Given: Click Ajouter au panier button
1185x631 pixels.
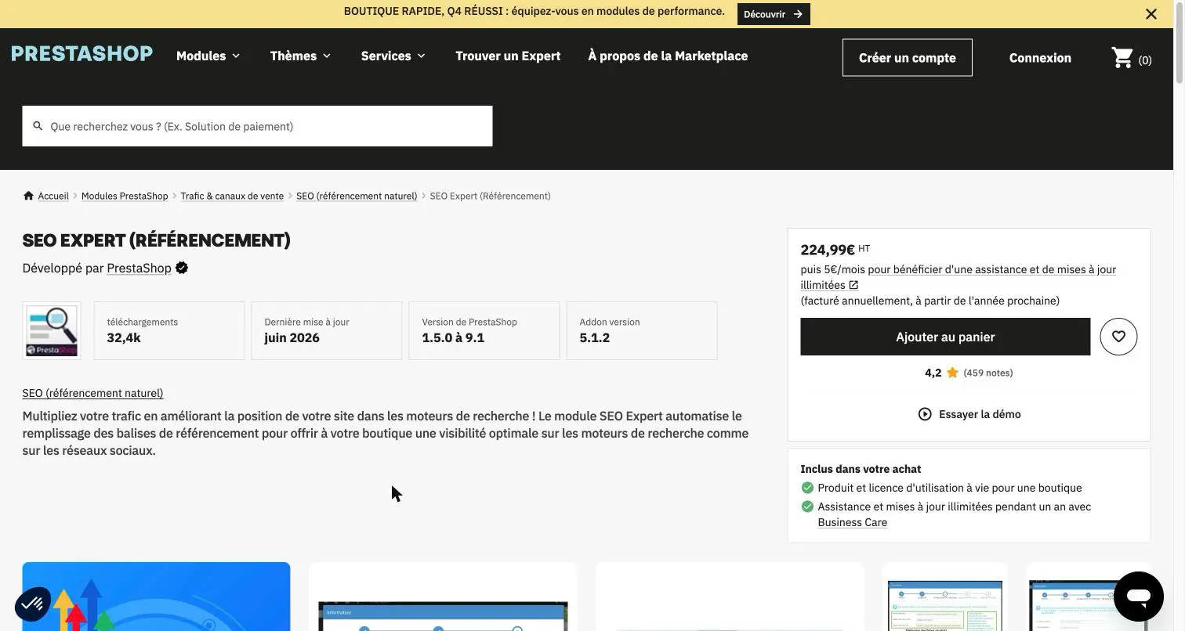Looking at the screenshot, I should pos(945,337).
